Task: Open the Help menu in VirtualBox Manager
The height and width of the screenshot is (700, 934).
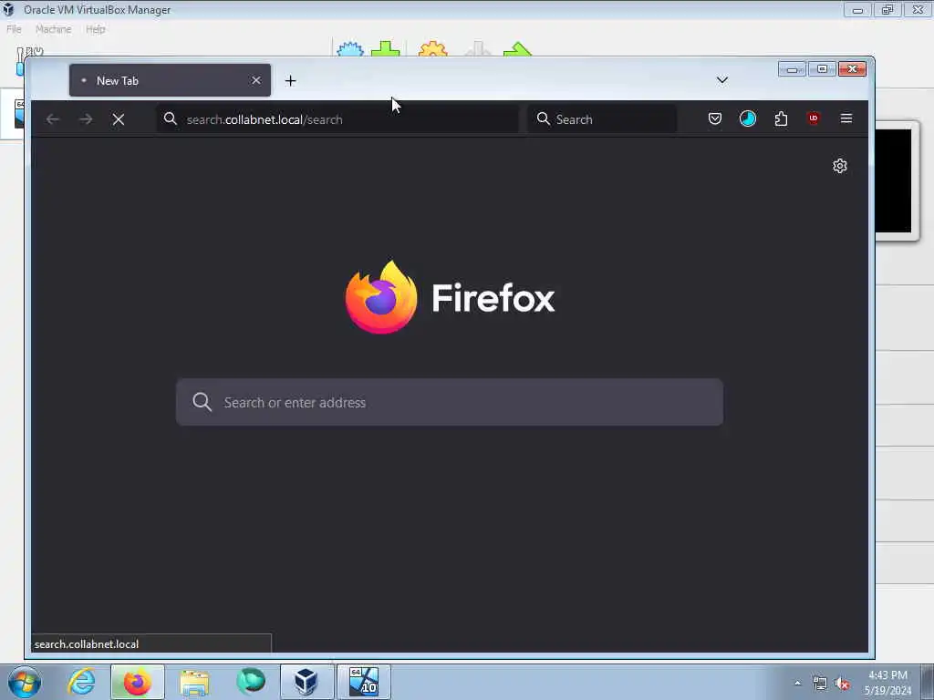Action: coord(95,29)
